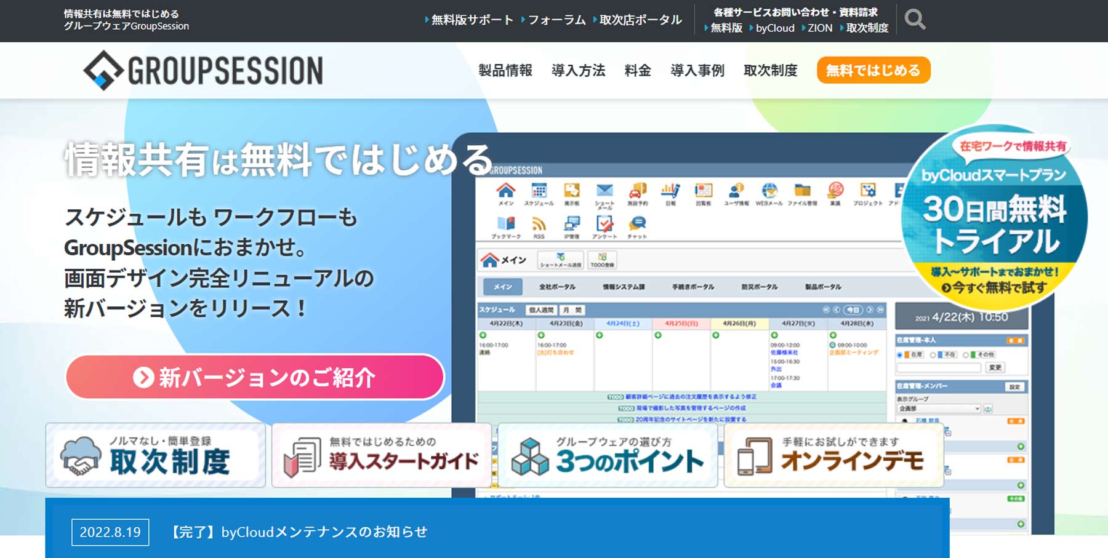Click the GroupSession logo
Screen dimensions: 1108x558
click(x=203, y=70)
